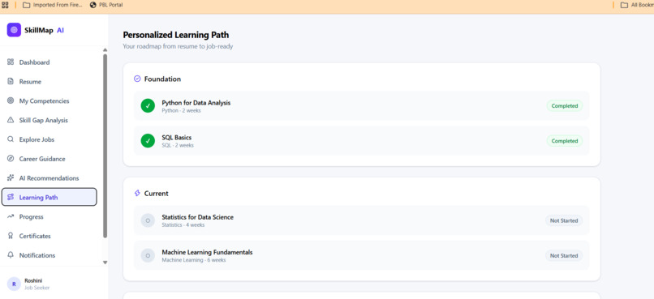Click the AI Recommendations sparkle icon
This screenshot has height=299, width=654.
pos(11,177)
